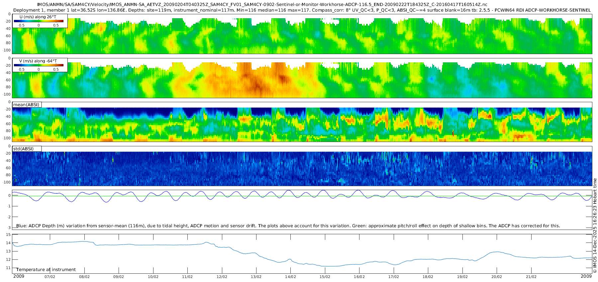Click the '-100' depth tick beside std(ABSI) panel
This screenshot has width=598, height=282.
(x=7, y=182)
